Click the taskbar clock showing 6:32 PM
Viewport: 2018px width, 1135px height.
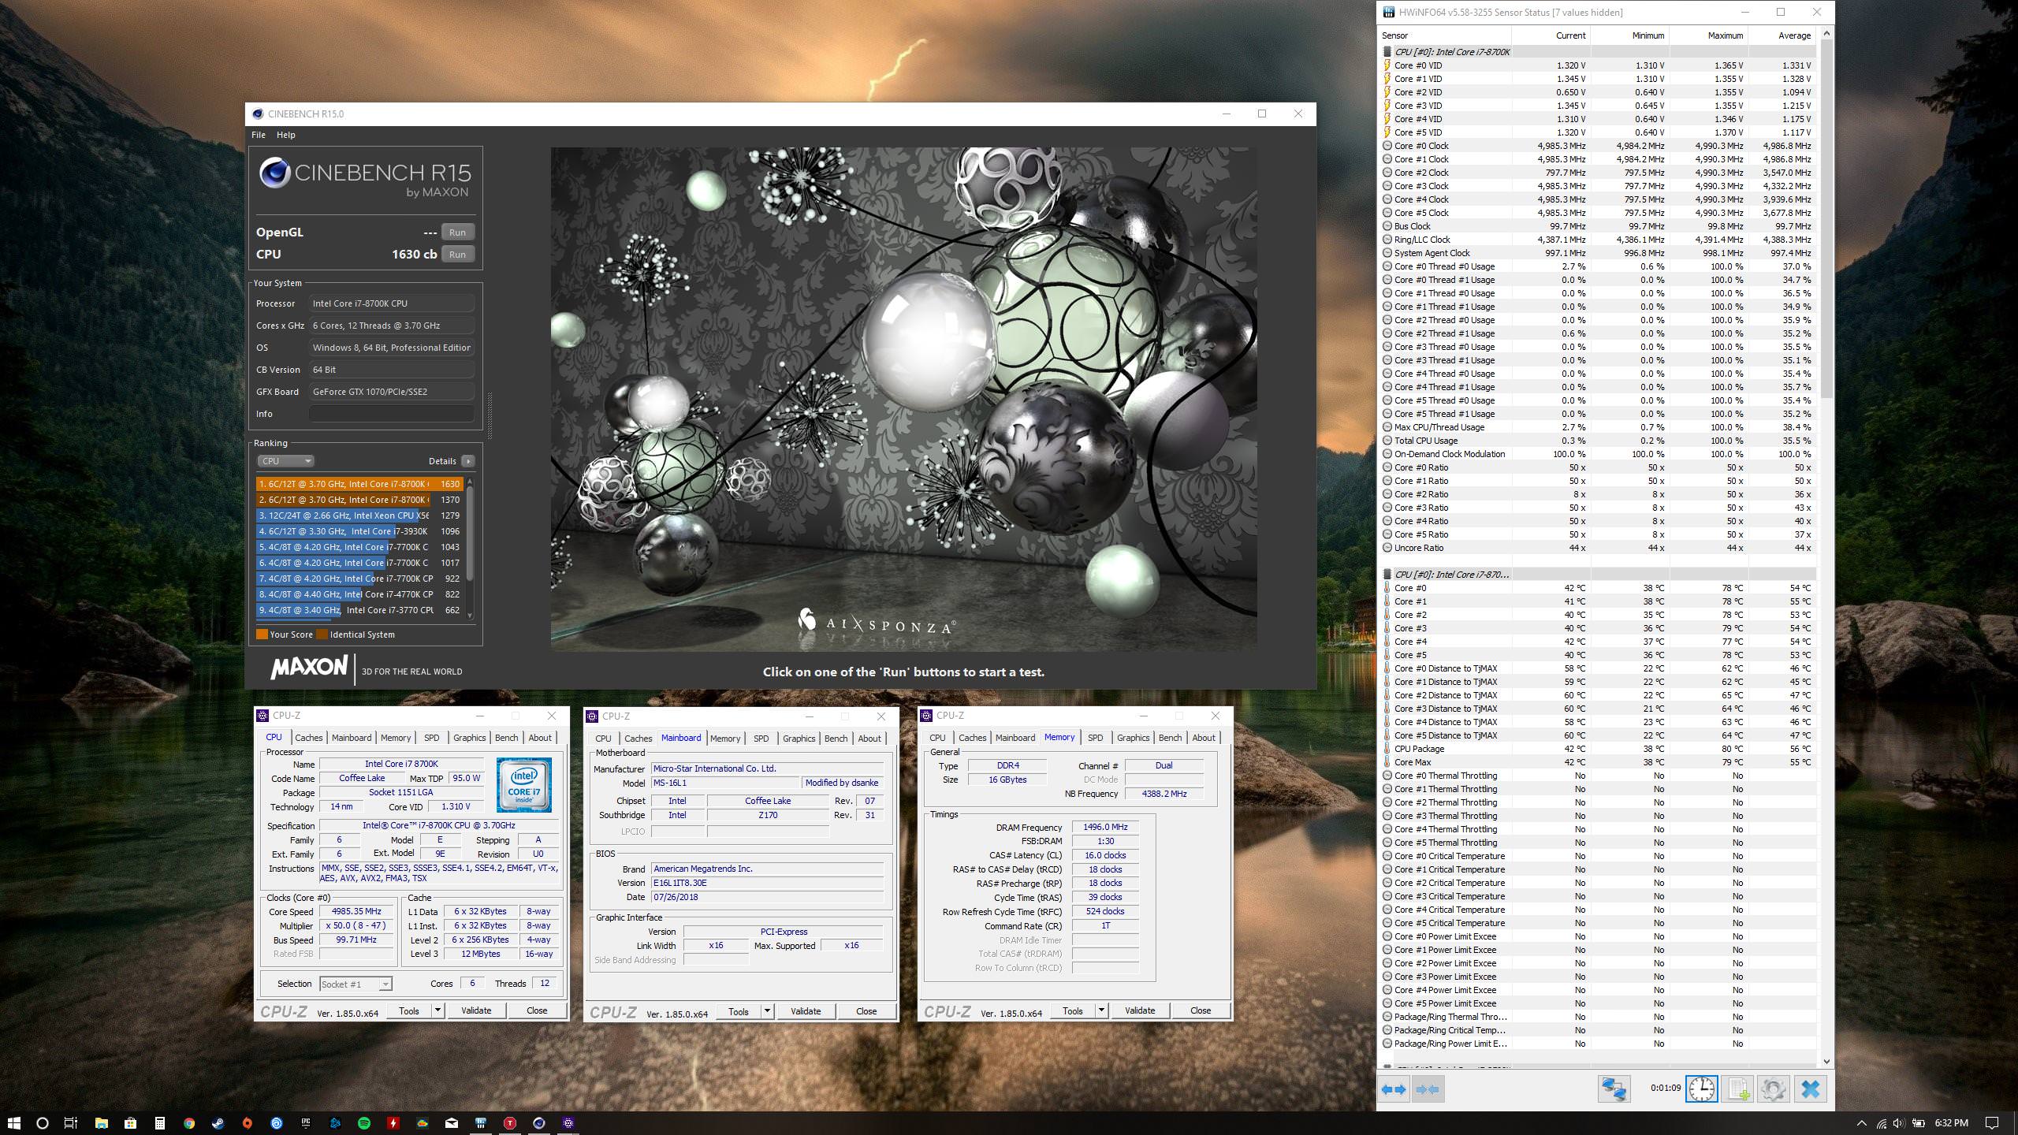pos(1951,1123)
